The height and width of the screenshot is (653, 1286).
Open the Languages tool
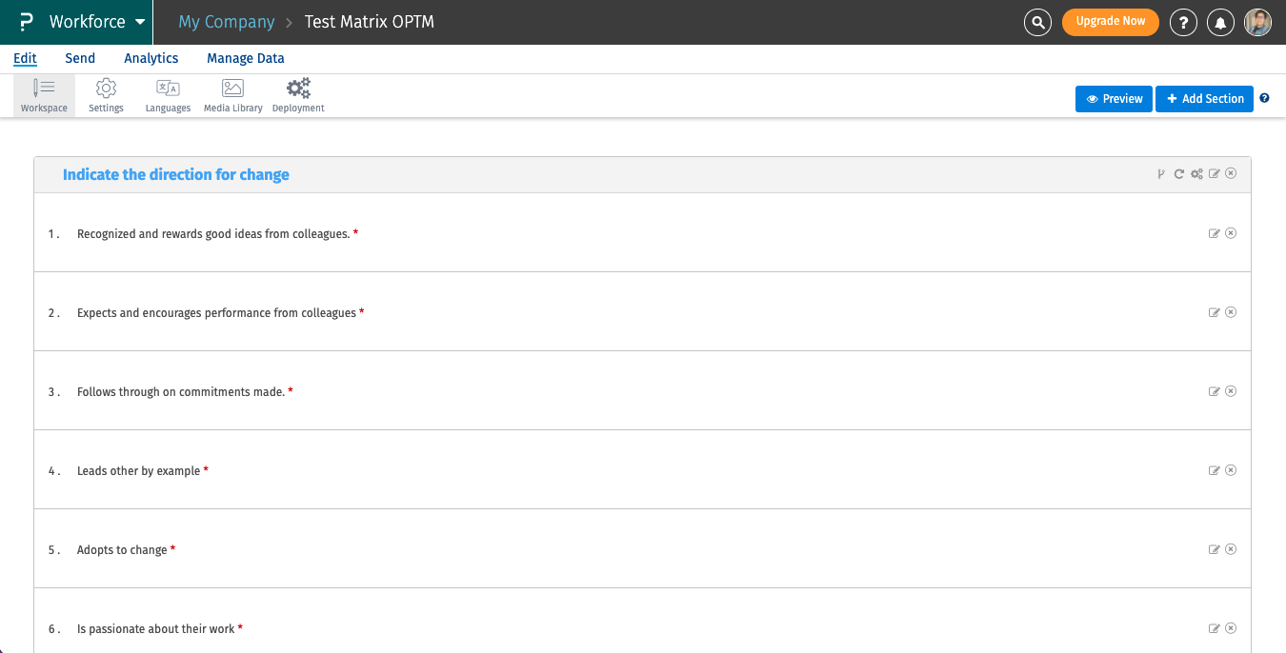(x=168, y=95)
